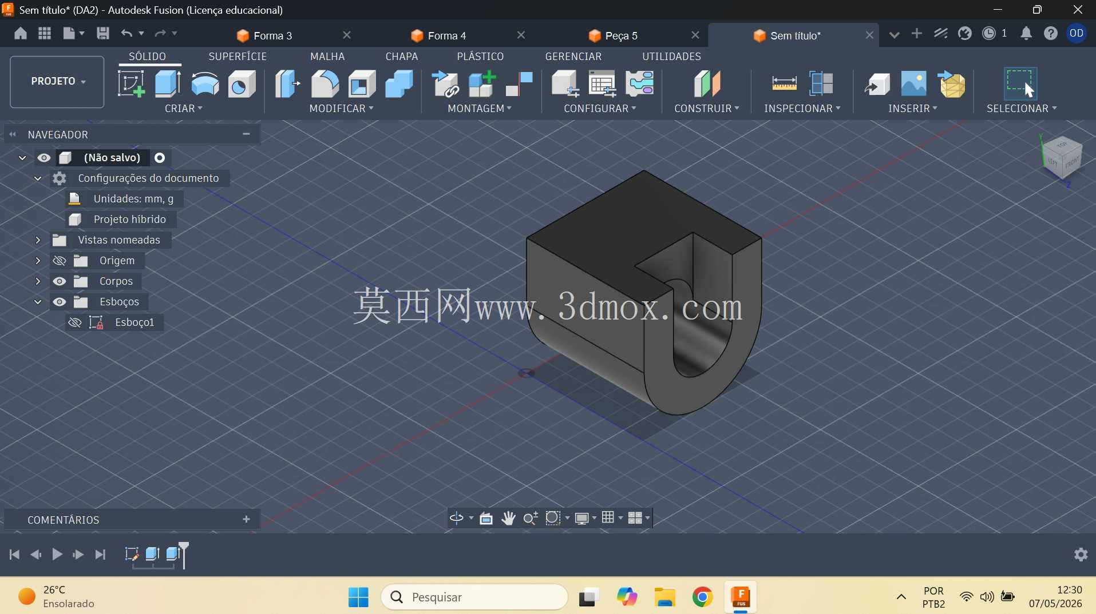The height and width of the screenshot is (614, 1096).
Task: Collapse Configurações do documento
Action: tap(38, 178)
